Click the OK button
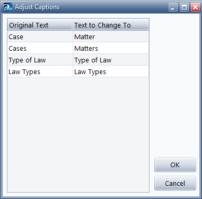 coord(175,165)
